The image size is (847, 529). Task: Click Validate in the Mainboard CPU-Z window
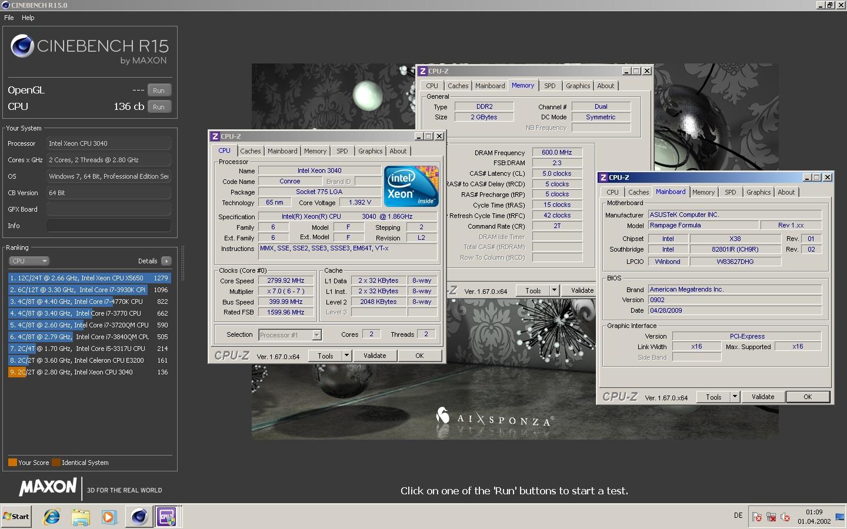(x=763, y=397)
